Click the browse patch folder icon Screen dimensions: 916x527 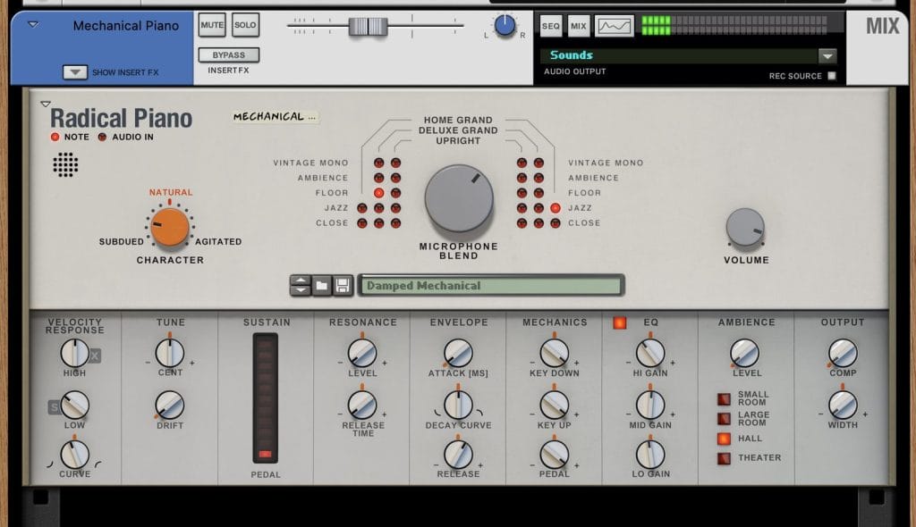tap(322, 286)
